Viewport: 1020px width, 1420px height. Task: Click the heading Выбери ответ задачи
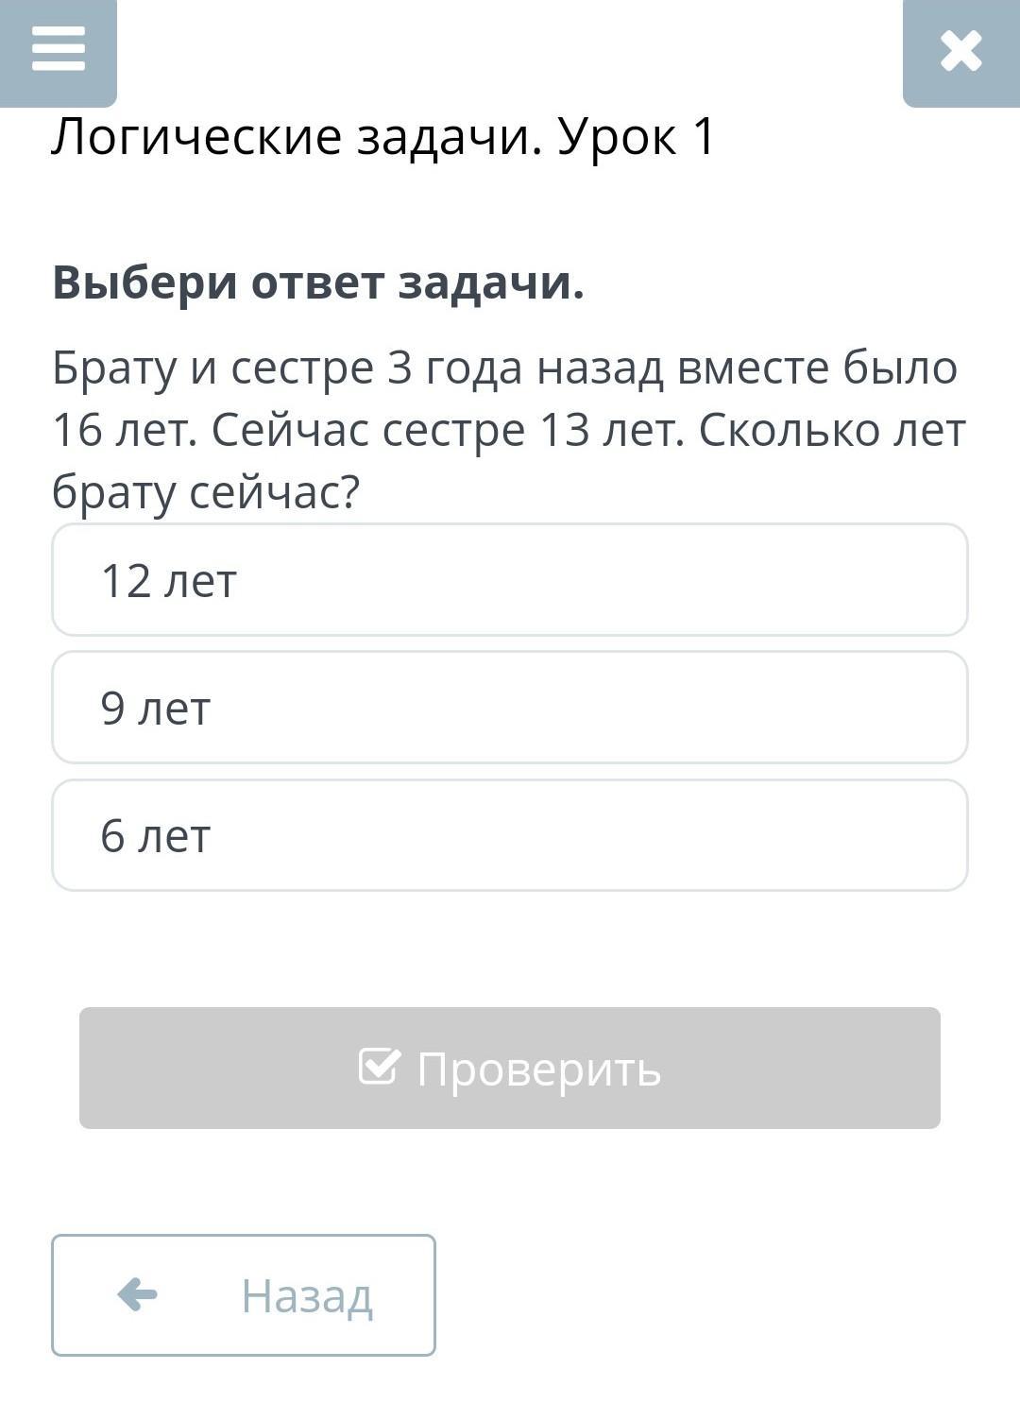click(x=318, y=282)
